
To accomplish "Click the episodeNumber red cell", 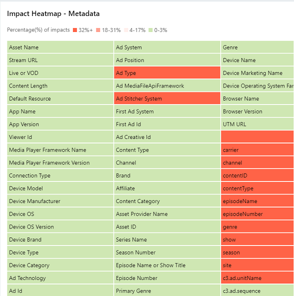I will point(257,213).
